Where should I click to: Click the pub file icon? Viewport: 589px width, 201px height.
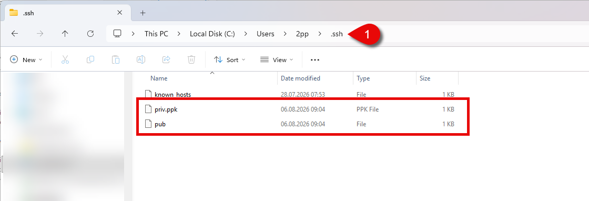pos(148,124)
